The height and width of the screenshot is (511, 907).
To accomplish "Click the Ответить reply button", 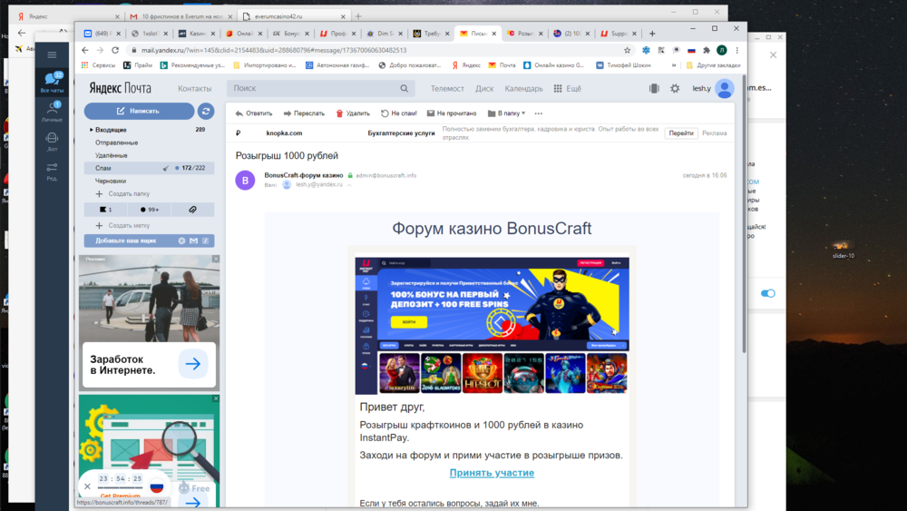I will (254, 113).
